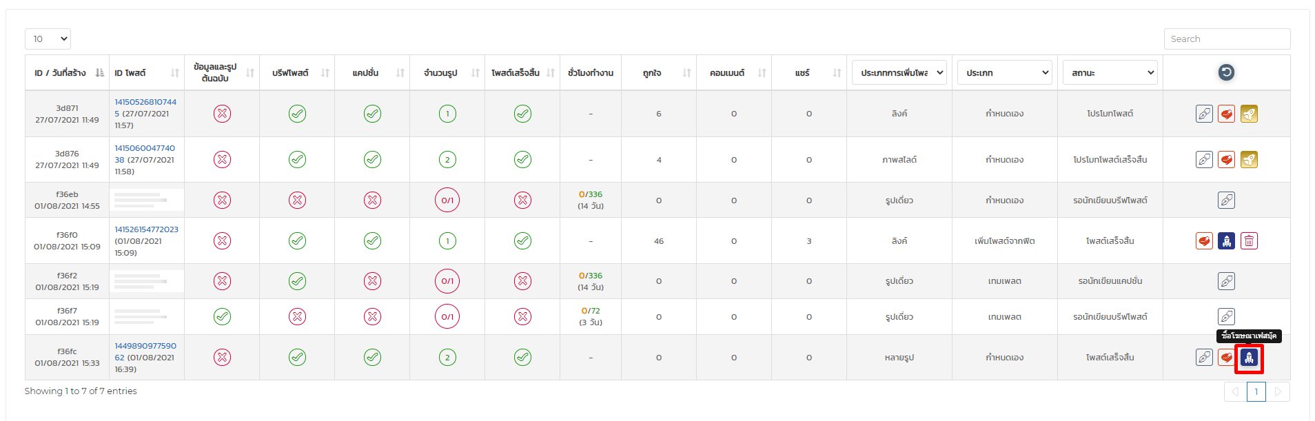Click page 1 pagination button
This screenshot has width=1315, height=421.
[x=1256, y=391]
